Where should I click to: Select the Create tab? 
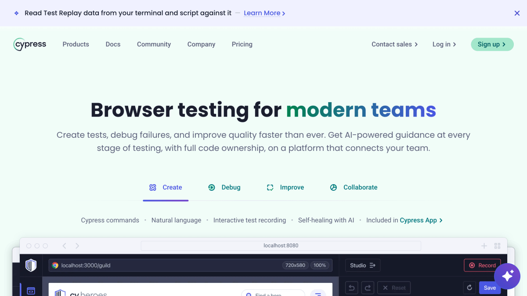[166, 187]
